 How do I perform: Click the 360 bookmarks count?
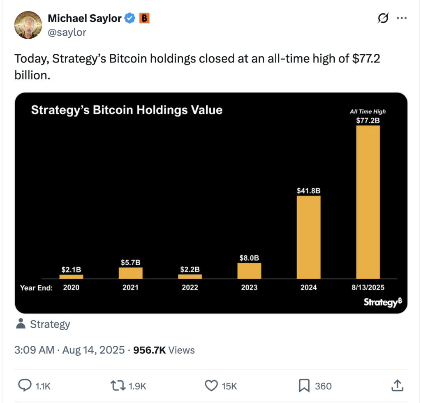click(323, 386)
